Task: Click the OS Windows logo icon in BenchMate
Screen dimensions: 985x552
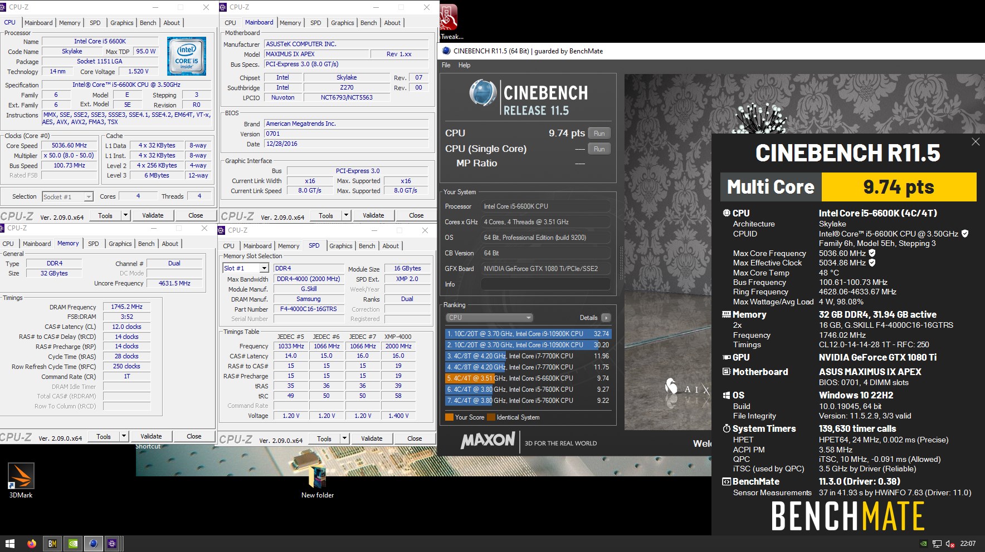Action: [x=726, y=395]
